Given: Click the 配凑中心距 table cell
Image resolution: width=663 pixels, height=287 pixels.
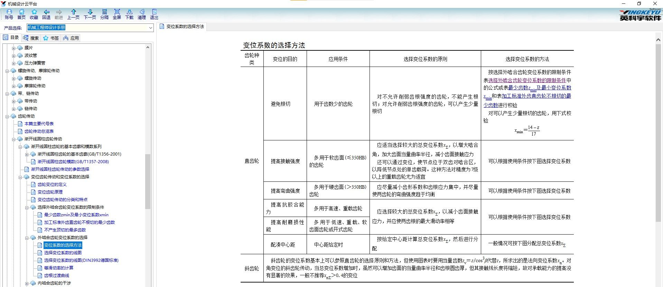Looking at the screenshot, I should [285, 245].
